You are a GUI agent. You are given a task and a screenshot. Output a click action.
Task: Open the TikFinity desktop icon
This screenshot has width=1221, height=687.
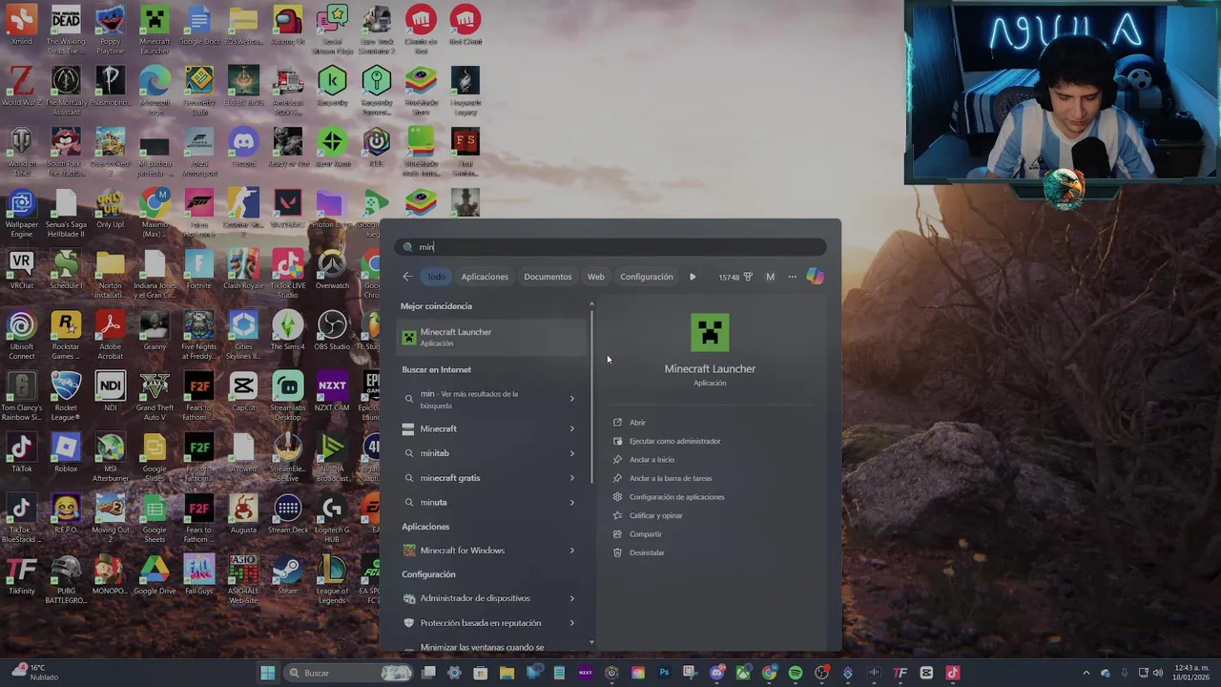(x=21, y=575)
